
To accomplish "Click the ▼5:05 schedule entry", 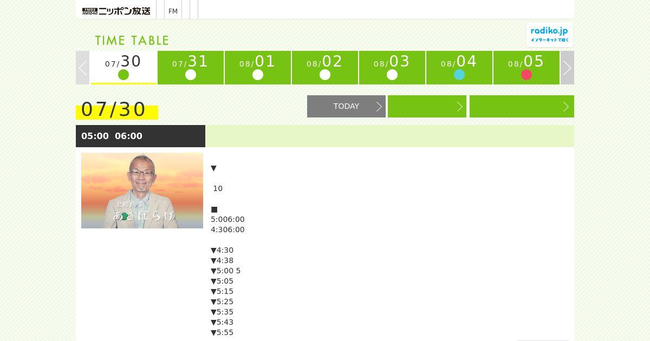I will tap(222, 281).
